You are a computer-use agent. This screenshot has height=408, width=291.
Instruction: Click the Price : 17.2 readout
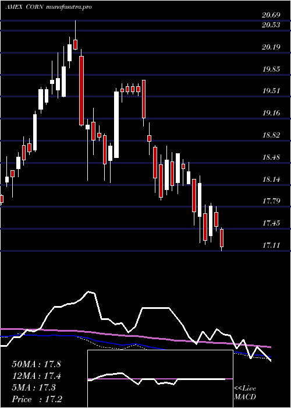tap(37, 399)
